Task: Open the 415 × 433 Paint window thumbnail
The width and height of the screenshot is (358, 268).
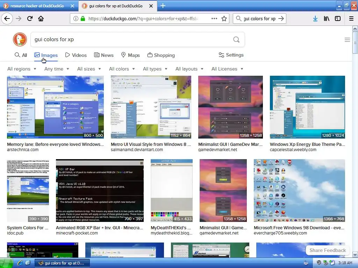Action: coord(171,191)
